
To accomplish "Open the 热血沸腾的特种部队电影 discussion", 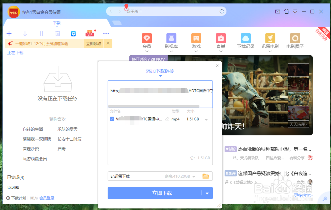I will pyautogui.click(x=274, y=149).
